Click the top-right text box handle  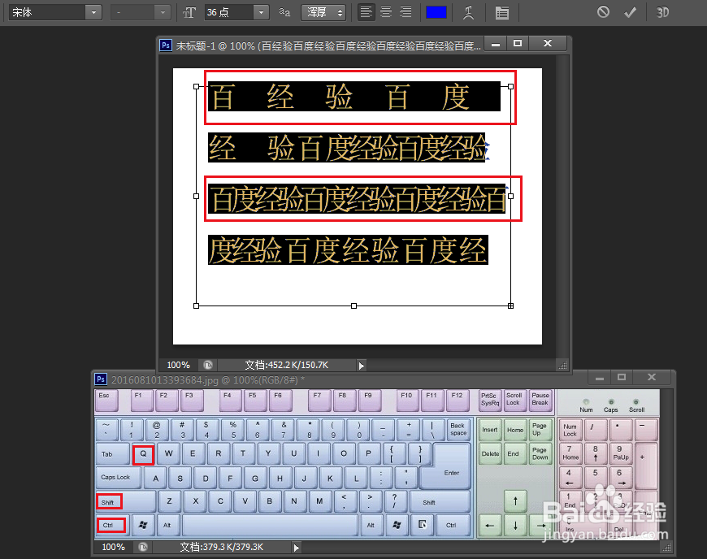tap(511, 87)
